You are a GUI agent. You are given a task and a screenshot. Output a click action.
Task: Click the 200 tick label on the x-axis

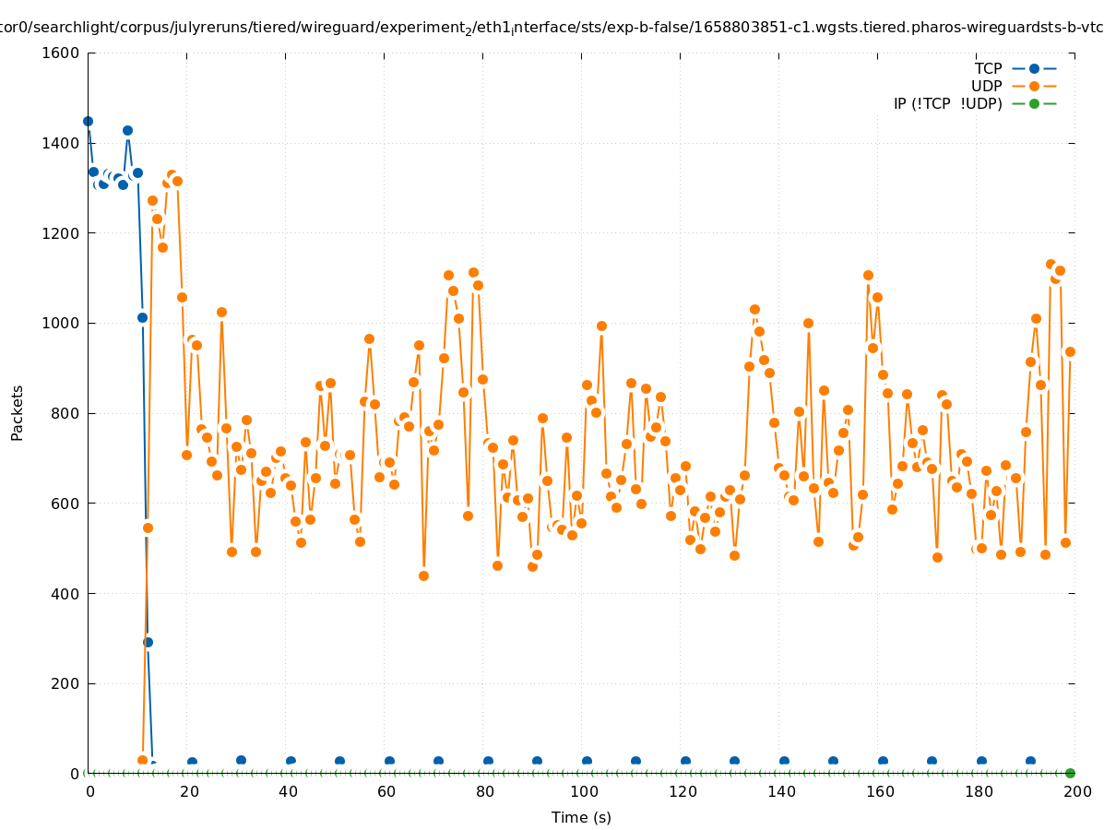coord(1077,791)
